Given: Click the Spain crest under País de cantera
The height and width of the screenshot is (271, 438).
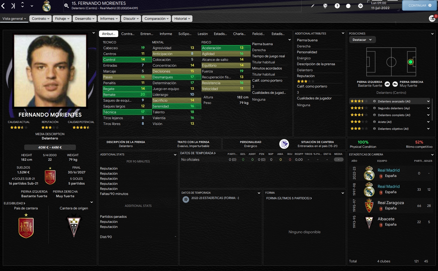Looking at the screenshot, I should click(x=26, y=226).
